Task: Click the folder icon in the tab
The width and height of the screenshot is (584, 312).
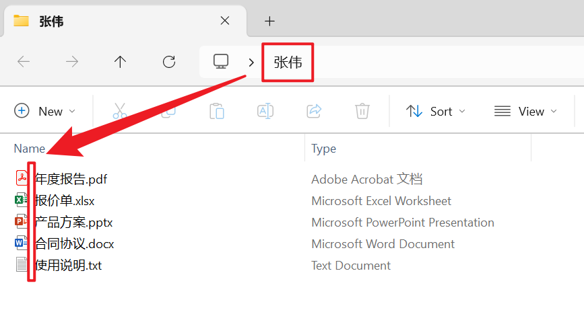Action: [22, 20]
